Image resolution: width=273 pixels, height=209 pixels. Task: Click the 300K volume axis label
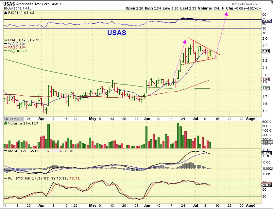(266, 135)
